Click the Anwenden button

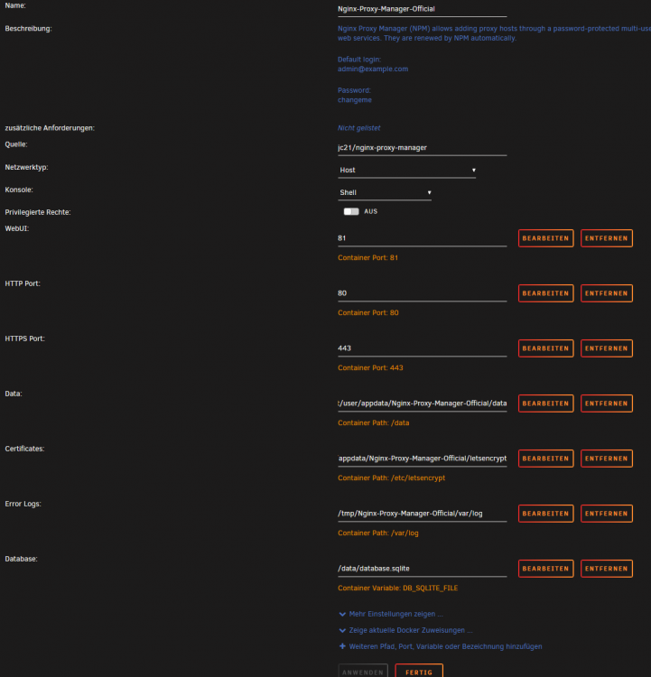point(363,672)
